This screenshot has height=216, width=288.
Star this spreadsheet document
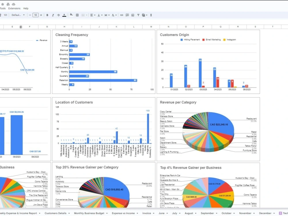3,4
